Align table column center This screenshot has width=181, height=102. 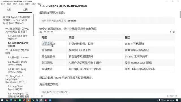(x=48, y=32)
